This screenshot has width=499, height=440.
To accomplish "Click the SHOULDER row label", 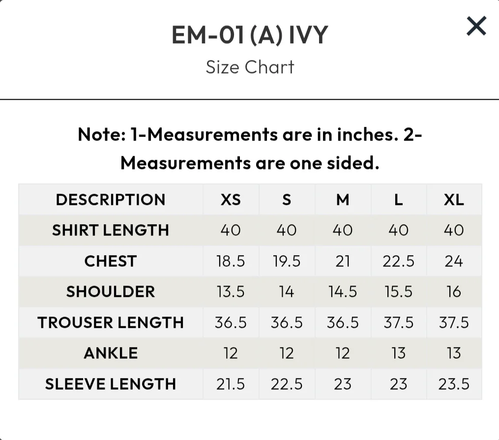I will pos(111,292).
